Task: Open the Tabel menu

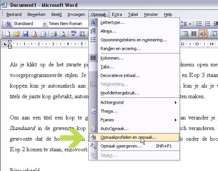Action: click(x=133, y=14)
